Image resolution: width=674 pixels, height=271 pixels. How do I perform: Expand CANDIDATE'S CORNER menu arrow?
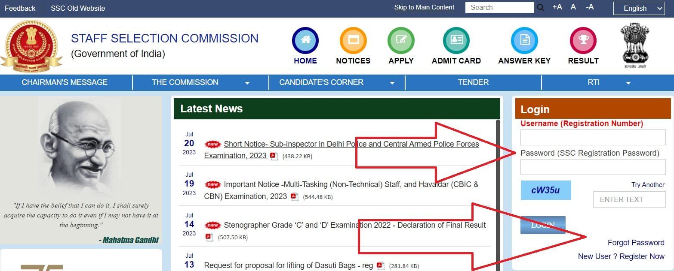(392, 83)
